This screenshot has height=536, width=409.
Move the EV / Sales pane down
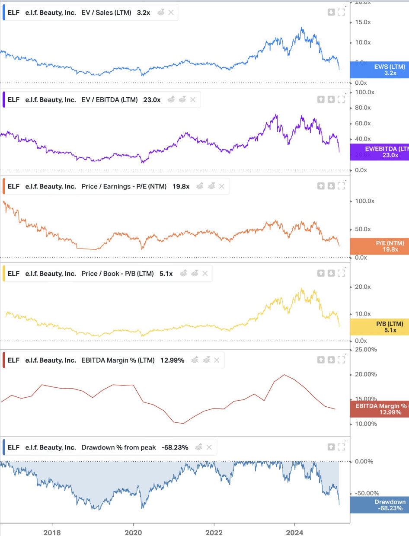coord(331,13)
